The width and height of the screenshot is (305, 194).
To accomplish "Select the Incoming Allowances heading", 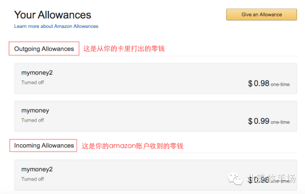I will (x=43, y=145).
